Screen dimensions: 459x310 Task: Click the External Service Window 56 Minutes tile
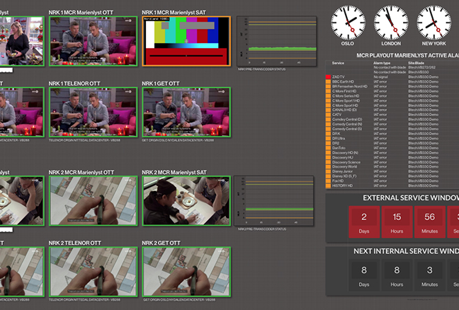tap(429, 222)
